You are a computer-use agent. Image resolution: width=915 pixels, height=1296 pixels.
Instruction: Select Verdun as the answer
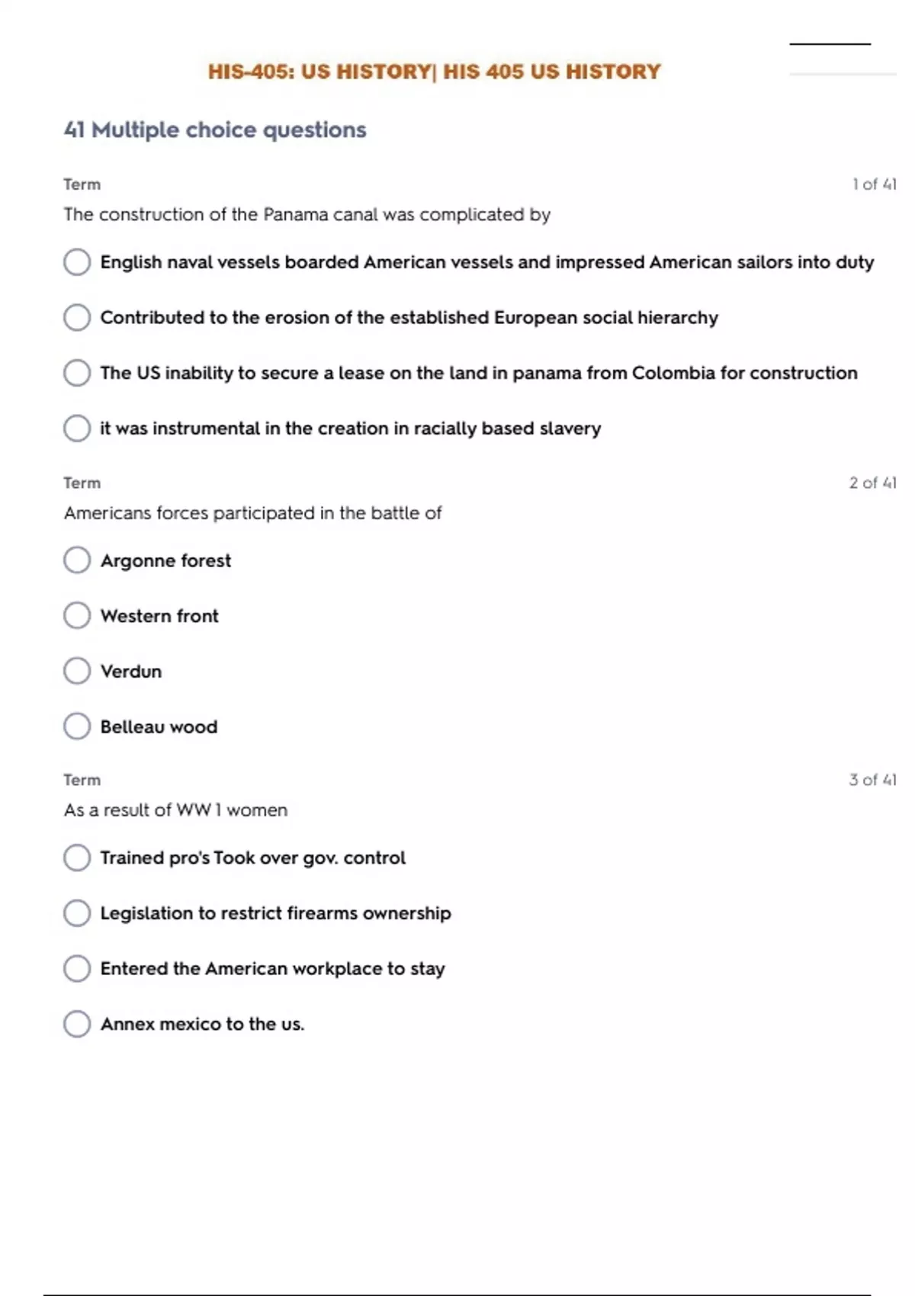[x=77, y=672]
